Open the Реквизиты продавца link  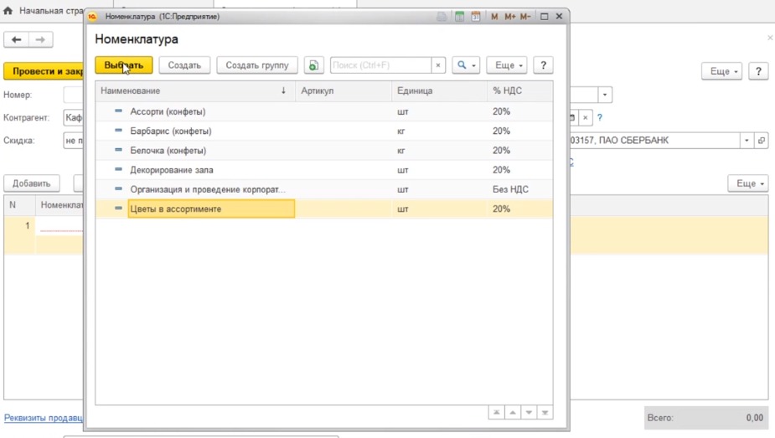coord(44,417)
